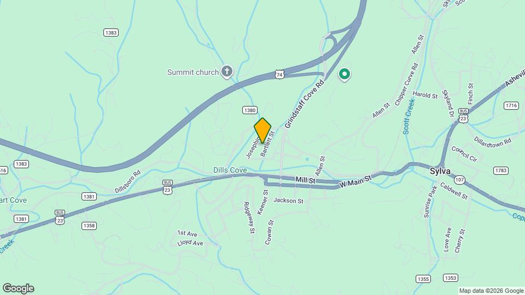Click the route 107 shield marker
Image resolution: width=525 pixels, height=295 pixels.
(x=459, y=180)
